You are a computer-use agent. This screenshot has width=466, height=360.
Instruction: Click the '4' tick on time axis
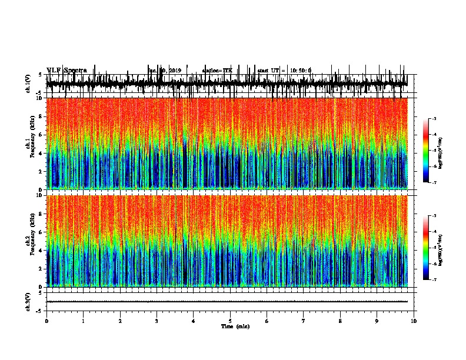point(193,321)
